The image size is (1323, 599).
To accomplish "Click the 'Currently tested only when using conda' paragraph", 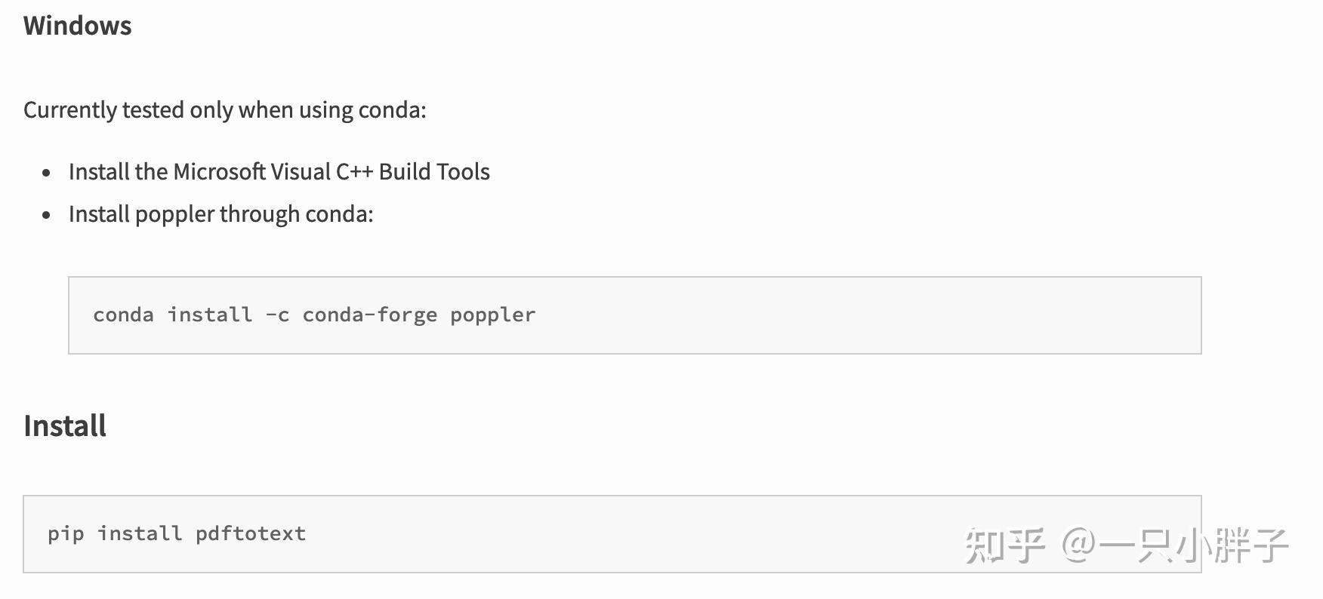I will tap(224, 110).
